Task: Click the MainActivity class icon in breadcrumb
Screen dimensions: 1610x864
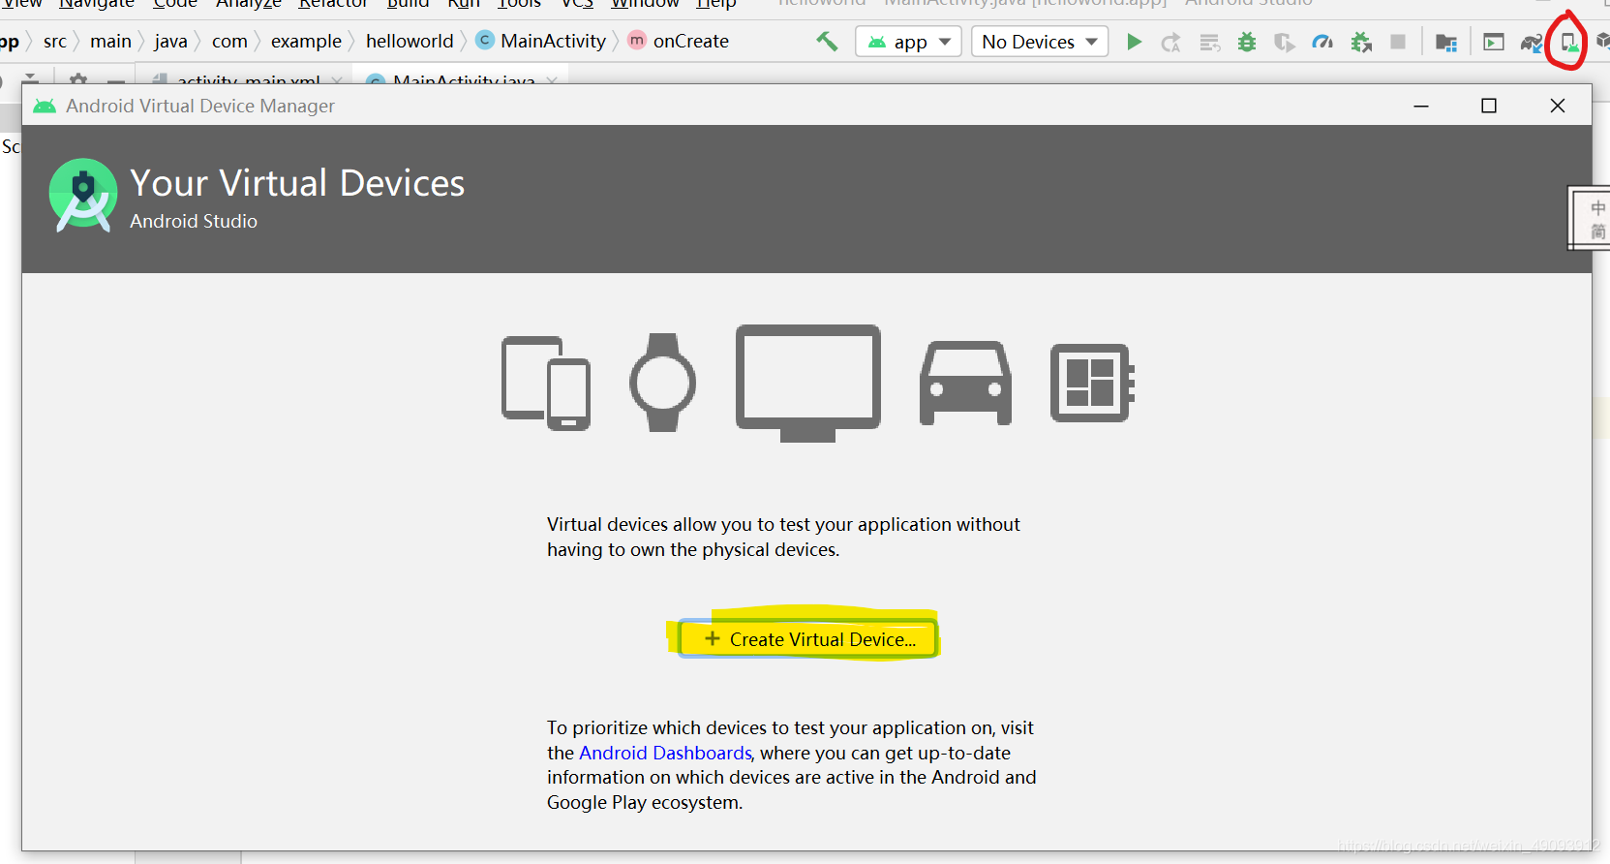Action: [485, 41]
